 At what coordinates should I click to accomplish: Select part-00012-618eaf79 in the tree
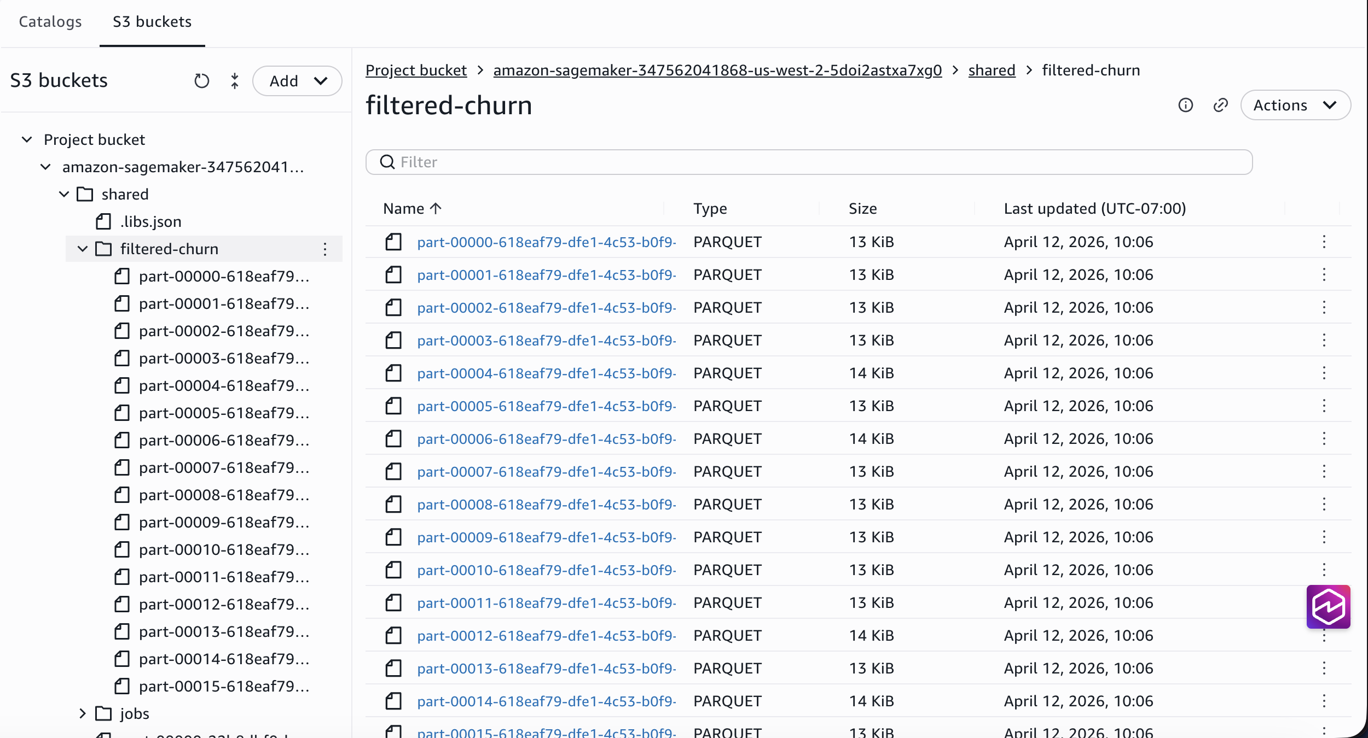tap(224, 604)
